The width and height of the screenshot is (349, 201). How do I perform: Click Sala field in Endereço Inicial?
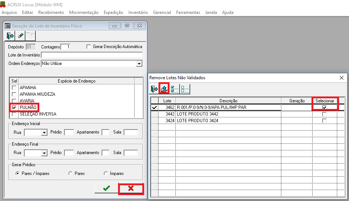click(131, 132)
